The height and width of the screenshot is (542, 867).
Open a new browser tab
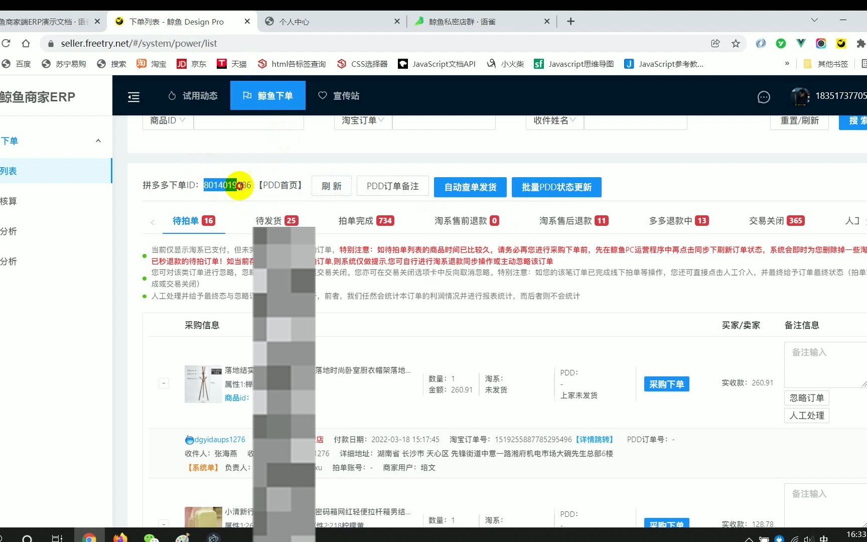pos(570,21)
